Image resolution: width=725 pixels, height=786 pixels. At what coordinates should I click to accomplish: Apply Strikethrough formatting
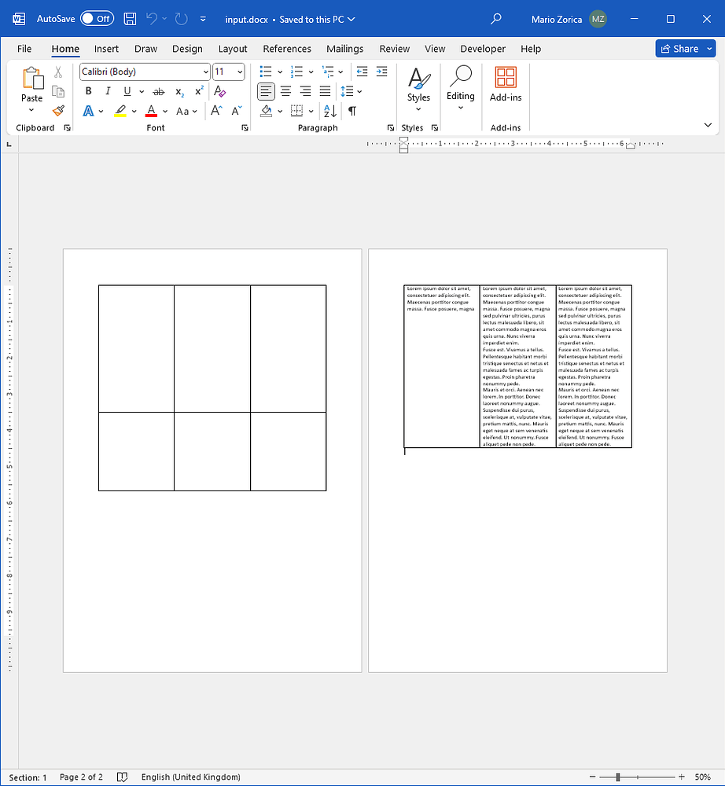[x=158, y=91]
